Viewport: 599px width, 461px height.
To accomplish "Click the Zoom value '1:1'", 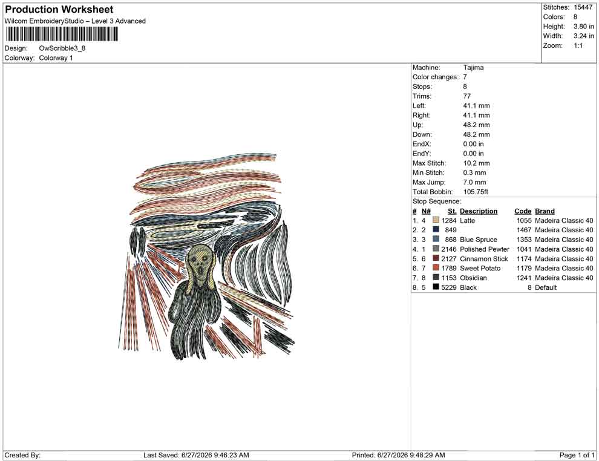I will click(578, 45).
